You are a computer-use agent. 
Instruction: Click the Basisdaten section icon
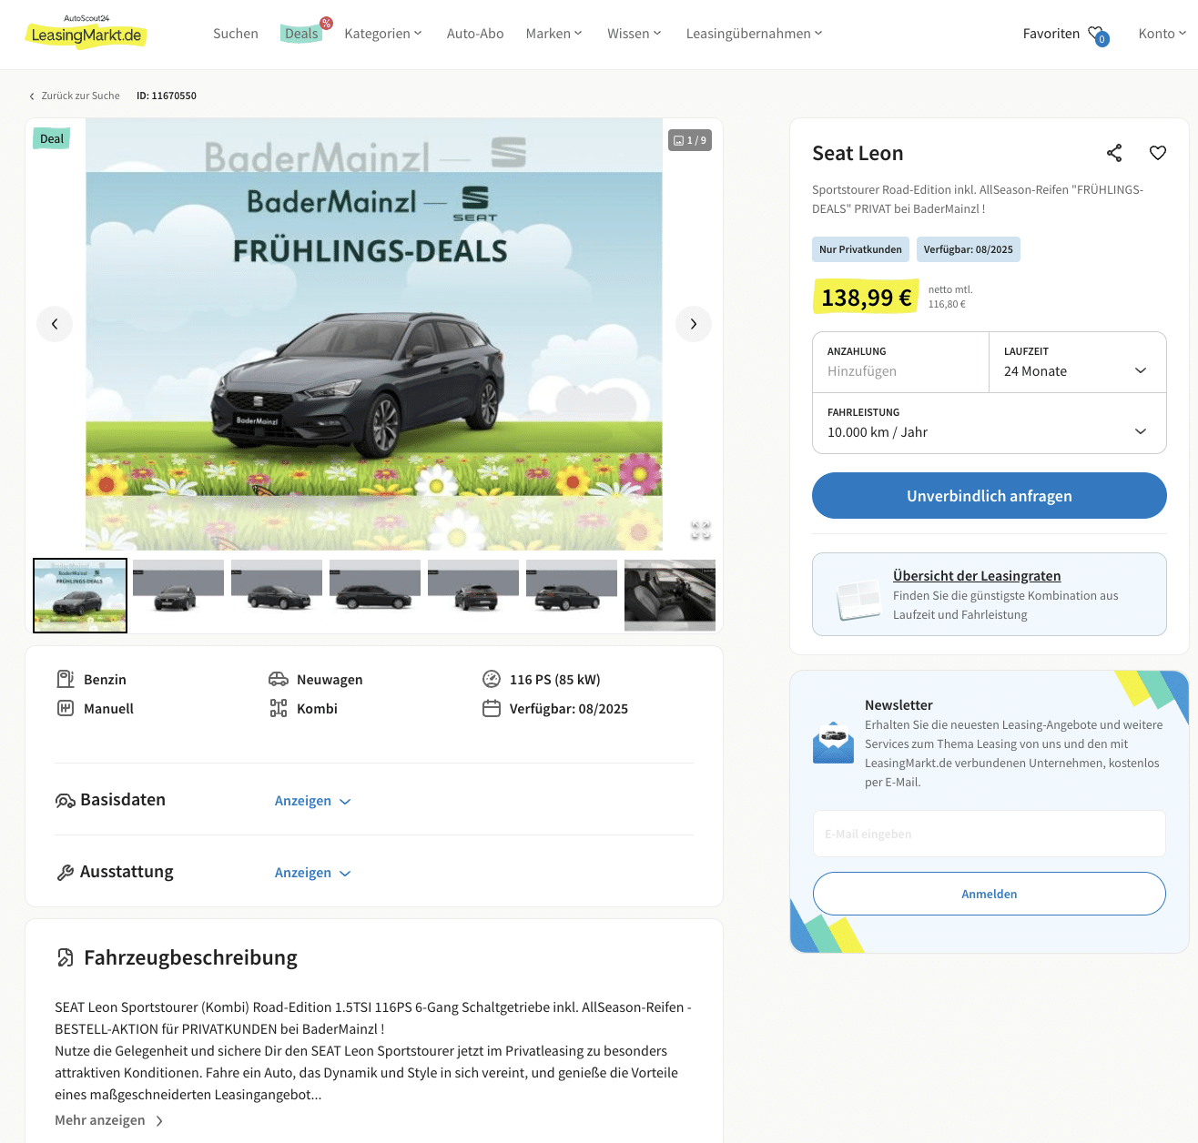(66, 801)
